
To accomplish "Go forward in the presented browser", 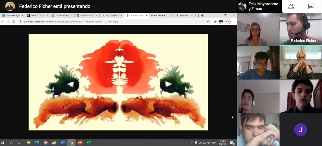I will [x=8, y=22].
